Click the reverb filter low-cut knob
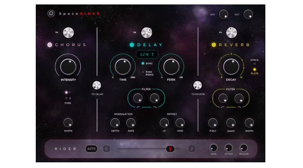 click(x=223, y=98)
